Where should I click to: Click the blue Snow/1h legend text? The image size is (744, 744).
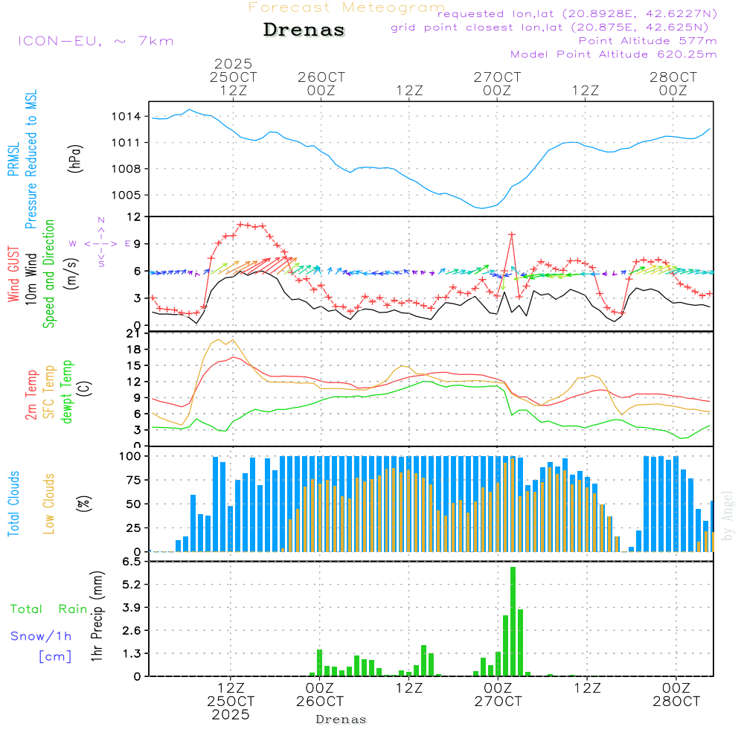click(x=42, y=636)
